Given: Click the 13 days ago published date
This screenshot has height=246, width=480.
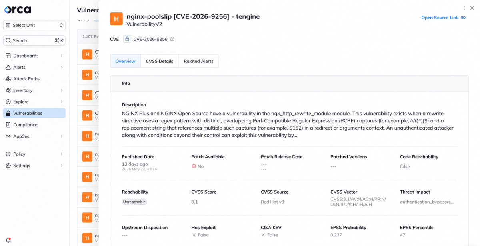Looking at the screenshot, I should pyautogui.click(x=135, y=164).
